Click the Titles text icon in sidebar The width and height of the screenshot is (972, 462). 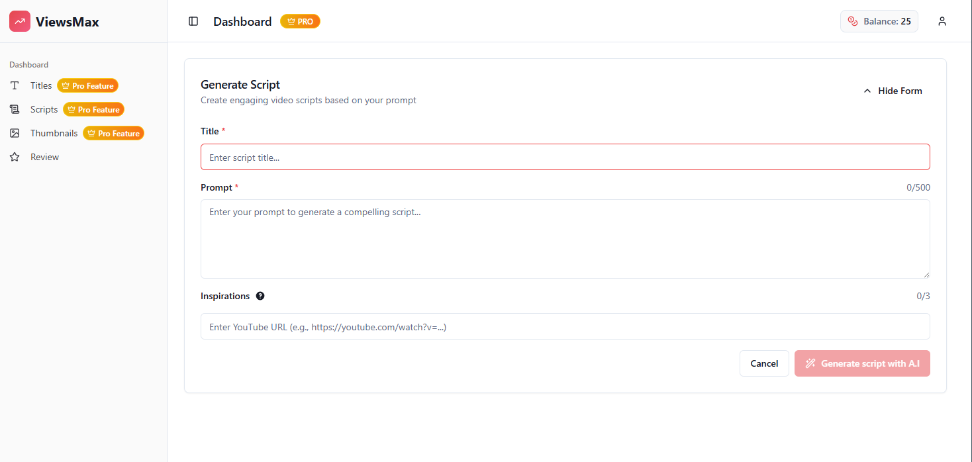(15, 85)
